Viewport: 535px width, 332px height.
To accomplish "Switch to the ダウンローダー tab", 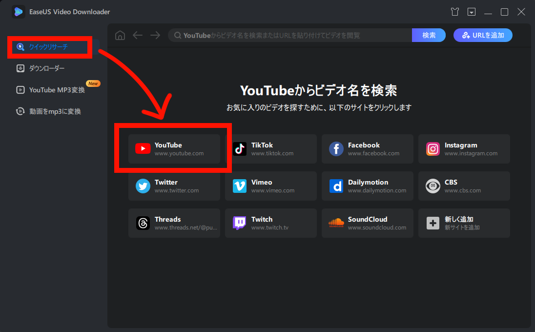I will [x=47, y=68].
